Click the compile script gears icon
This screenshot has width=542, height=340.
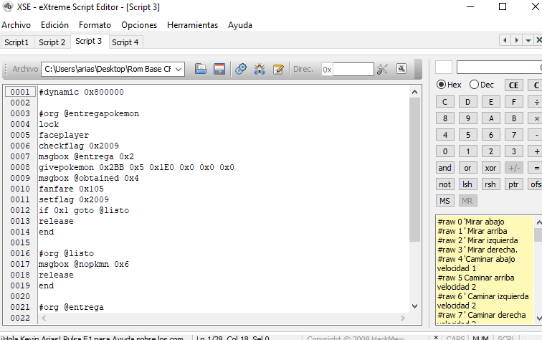click(241, 69)
